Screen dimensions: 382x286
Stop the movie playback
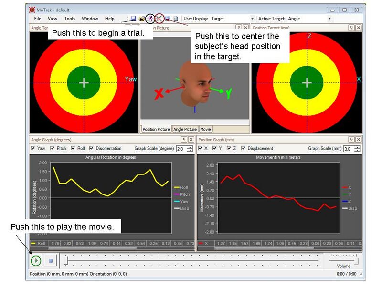pos(51,261)
